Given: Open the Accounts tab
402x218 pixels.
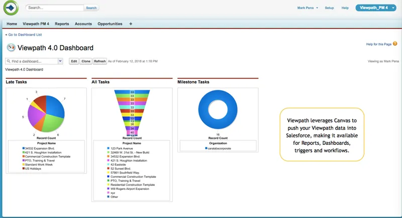Looking at the screenshot, I should (x=83, y=24).
